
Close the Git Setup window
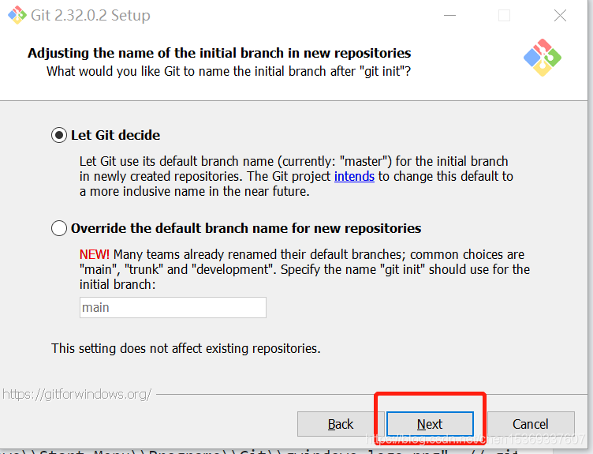pyautogui.click(x=560, y=16)
